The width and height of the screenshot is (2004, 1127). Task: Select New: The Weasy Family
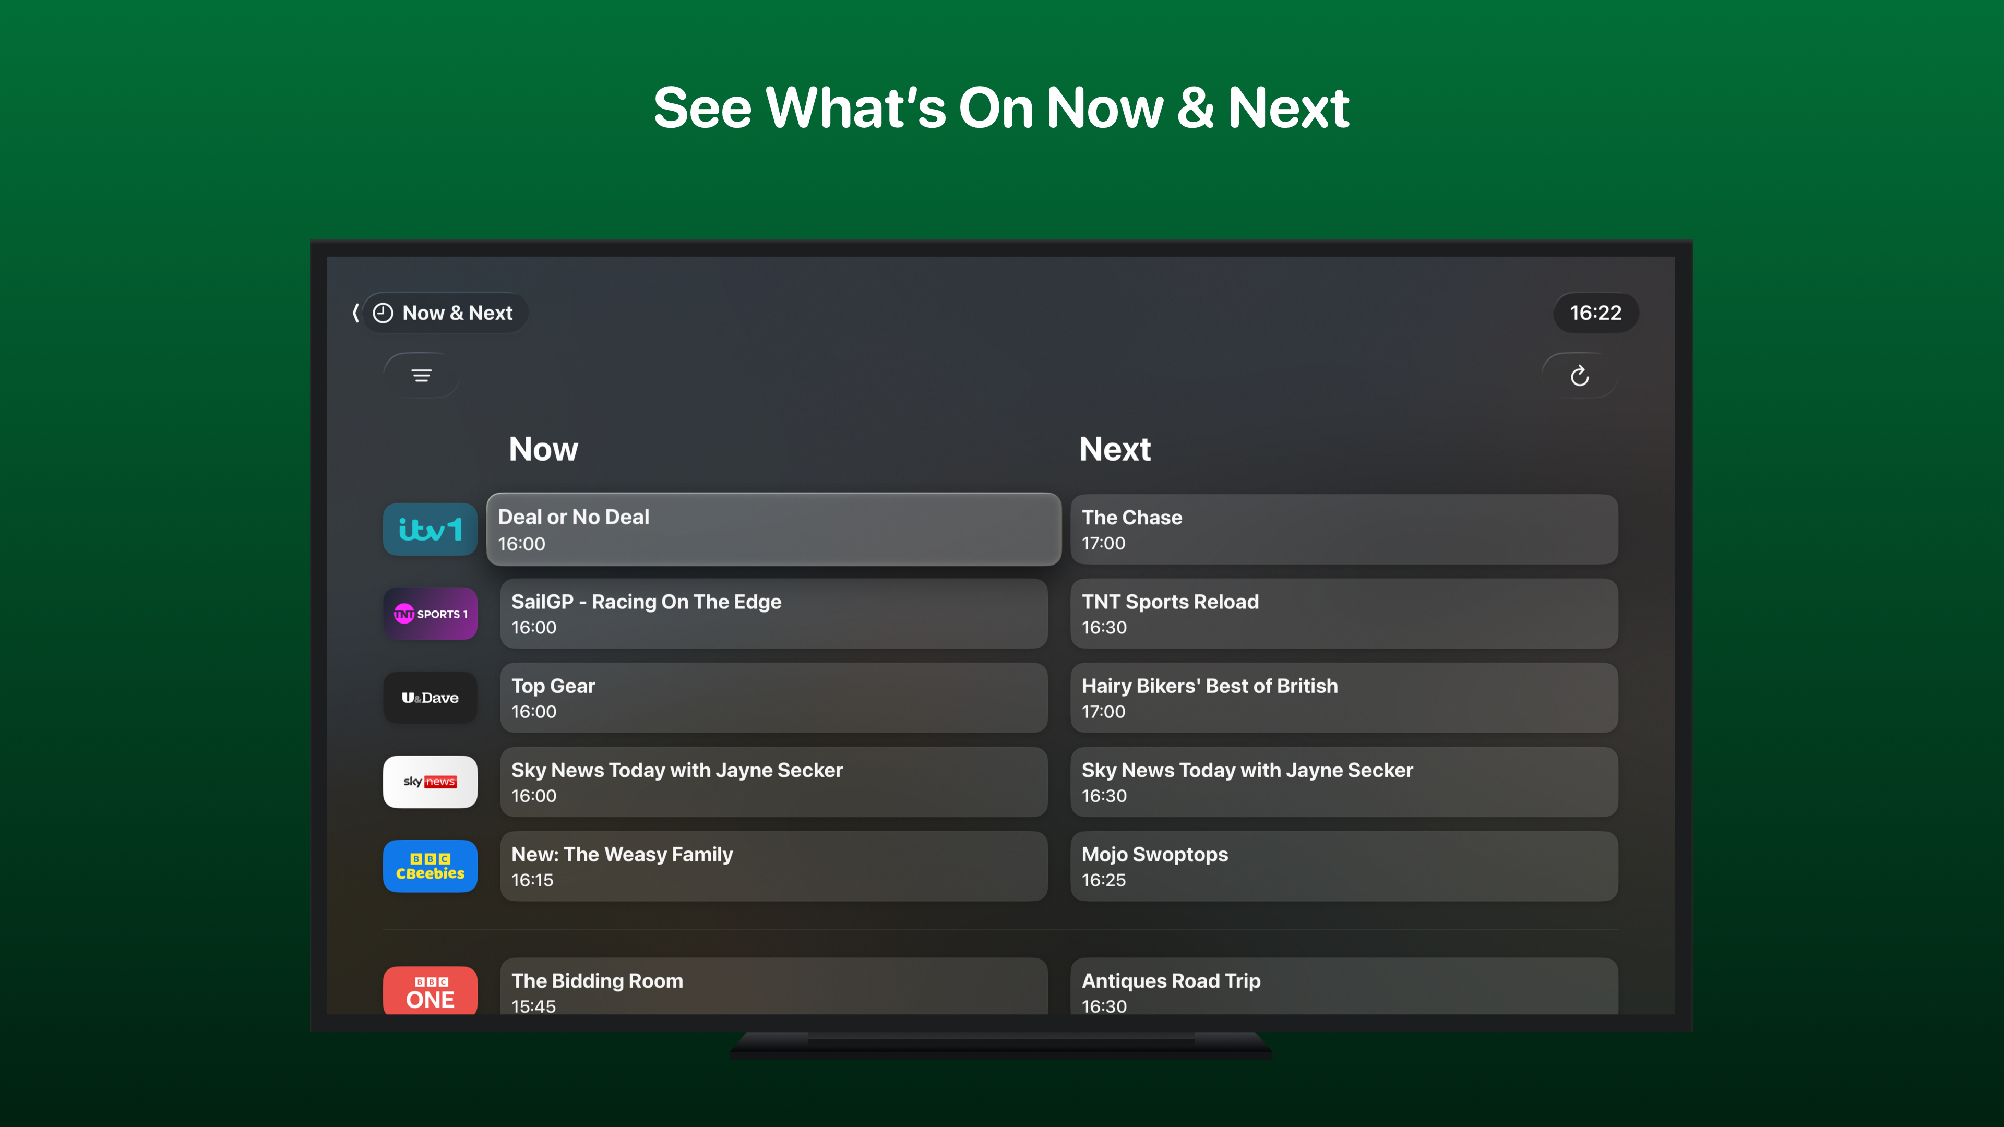click(773, 866)
